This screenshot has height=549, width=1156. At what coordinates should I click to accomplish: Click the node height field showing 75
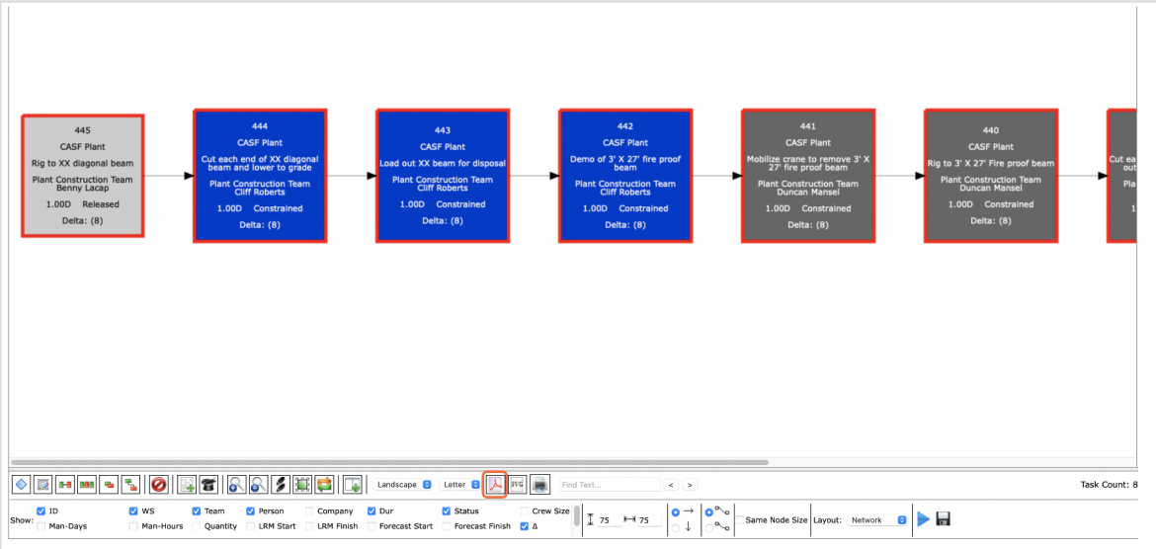coord(609,520)
